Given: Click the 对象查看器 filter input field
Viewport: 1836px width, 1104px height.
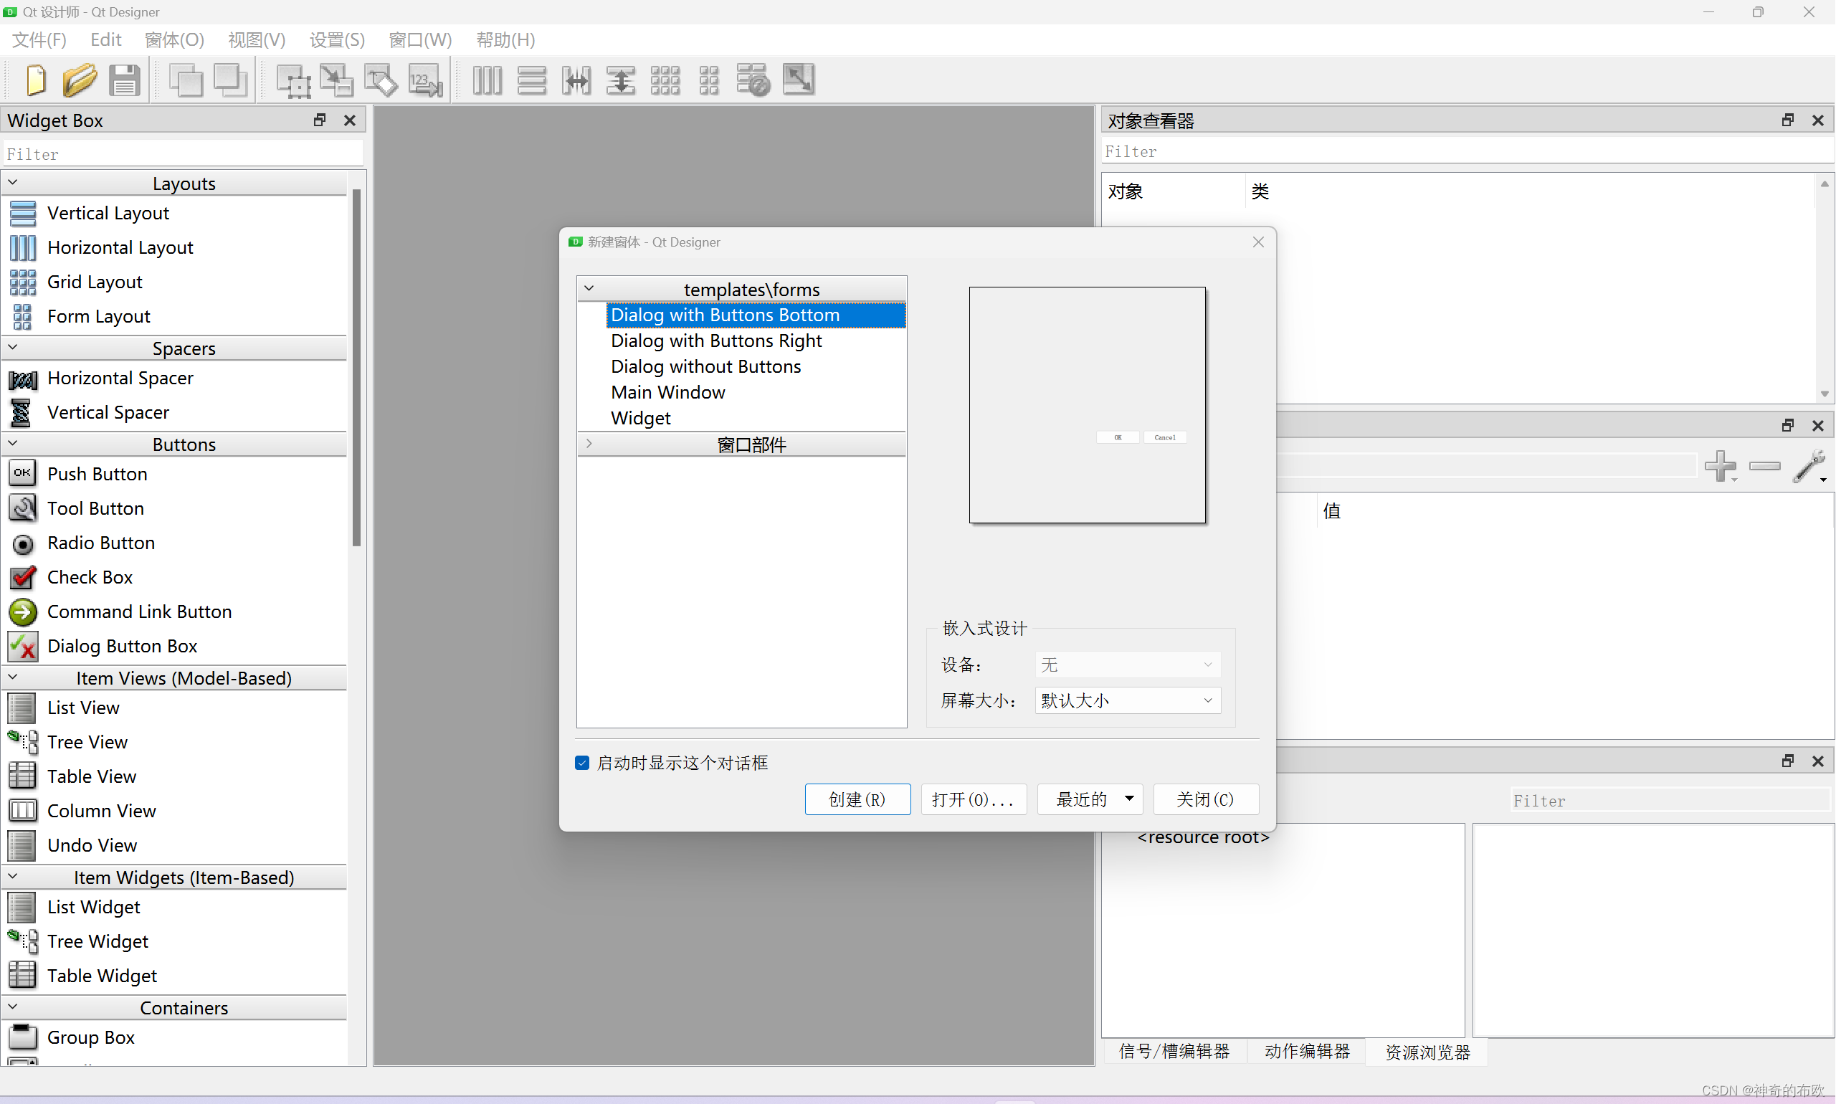Looking at the screenshot, I should click(x=1467, y=152).
